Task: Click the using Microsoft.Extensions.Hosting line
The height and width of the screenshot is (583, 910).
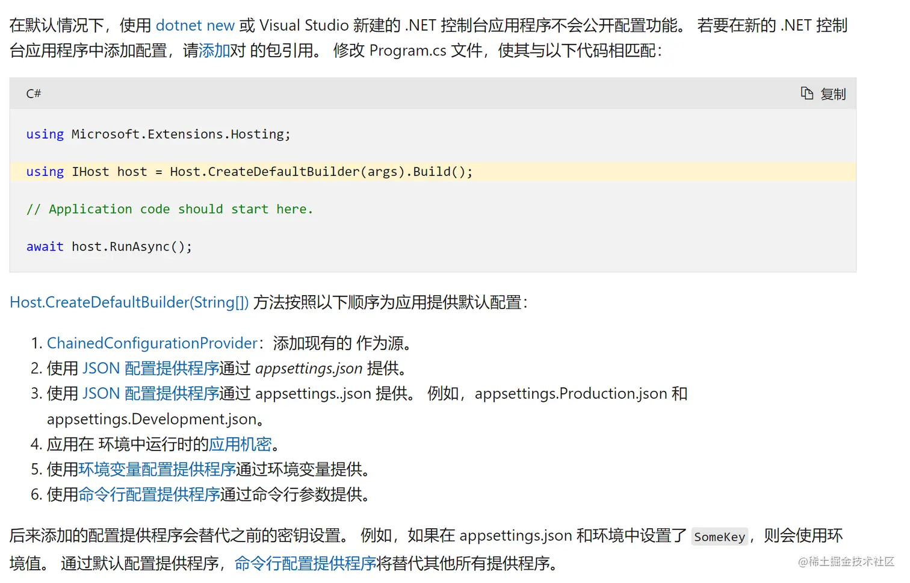Action: (x=158, y=134)
